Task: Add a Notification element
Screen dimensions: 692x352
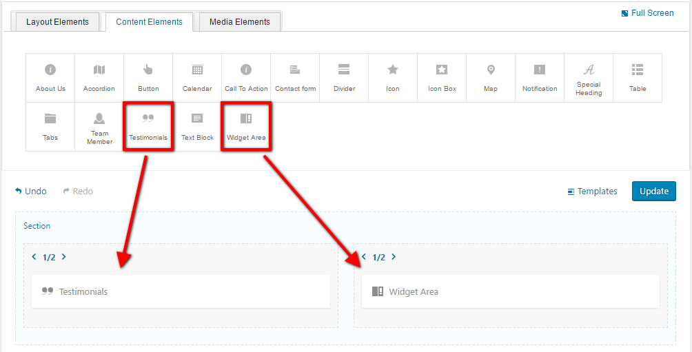Action: pyautogui.click(x=540, y=77)
